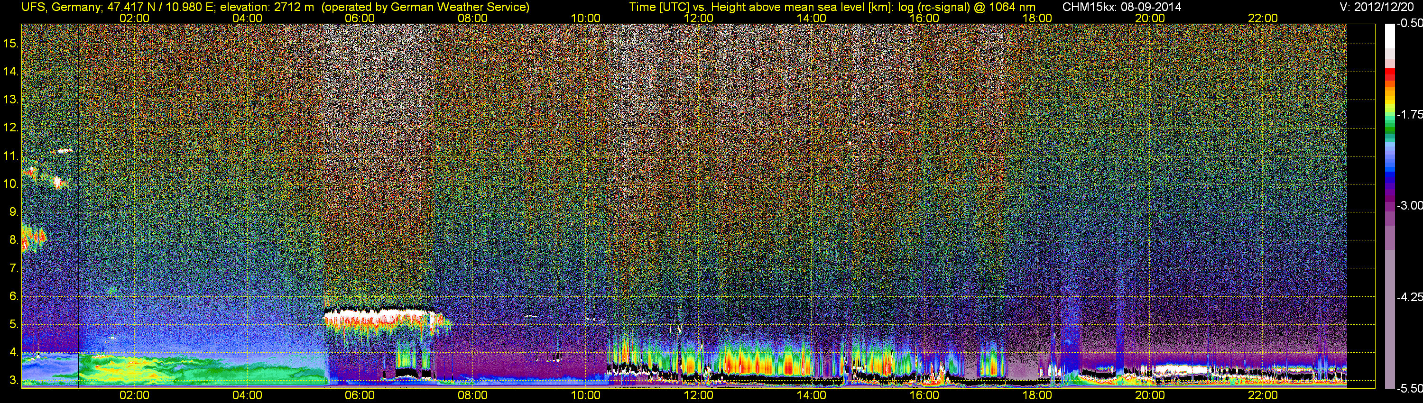The height and width of the screenshot is (403, 1423).
Task: Click the '20:00' label on the bottom time axis
Action: [1150, 395]
